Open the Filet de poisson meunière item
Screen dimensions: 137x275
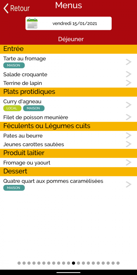[x=68, y=117]
